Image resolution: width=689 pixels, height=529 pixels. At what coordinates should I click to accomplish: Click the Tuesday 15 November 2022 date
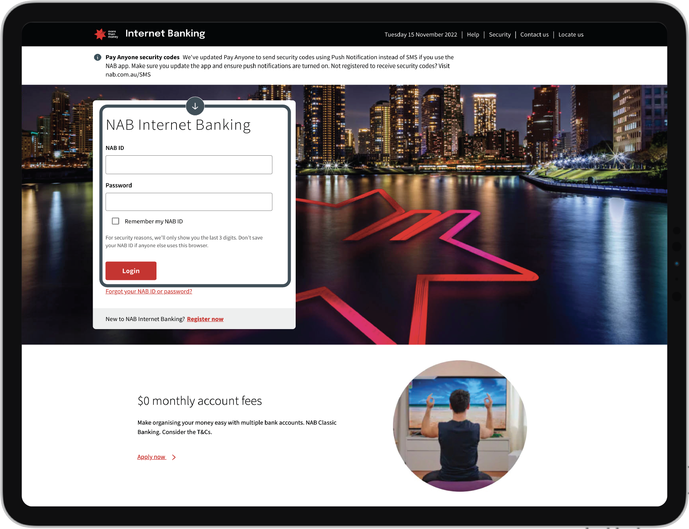pos(421,35)
